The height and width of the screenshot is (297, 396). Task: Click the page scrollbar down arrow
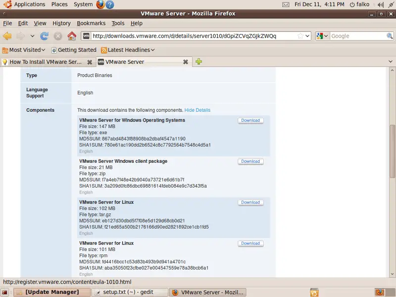392,274
